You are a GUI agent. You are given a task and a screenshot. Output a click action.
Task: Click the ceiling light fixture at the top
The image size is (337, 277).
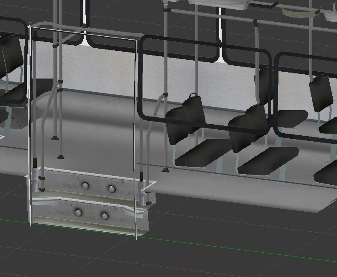pyautogui.click(x=218, y=4)
